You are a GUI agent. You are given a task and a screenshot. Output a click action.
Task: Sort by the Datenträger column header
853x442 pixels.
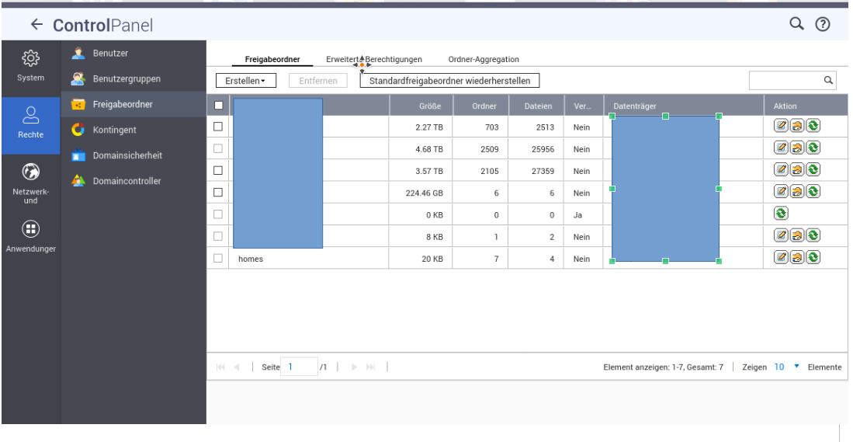(683, 106)
